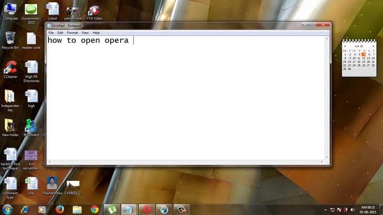Click date 12 in calendar gadget
The image size is (383, 215).
point(363,58)
